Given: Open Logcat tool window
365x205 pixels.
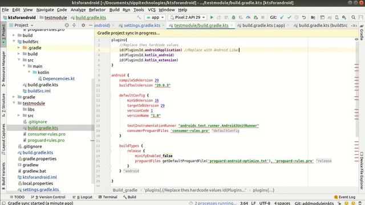Looking at the screenshot, I should click(x=82, y=197).
